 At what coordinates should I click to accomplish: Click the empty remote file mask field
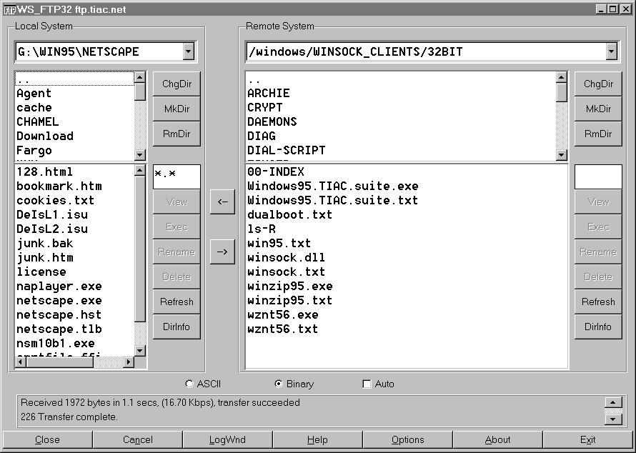pyautogui.click(x=598, y=176)
